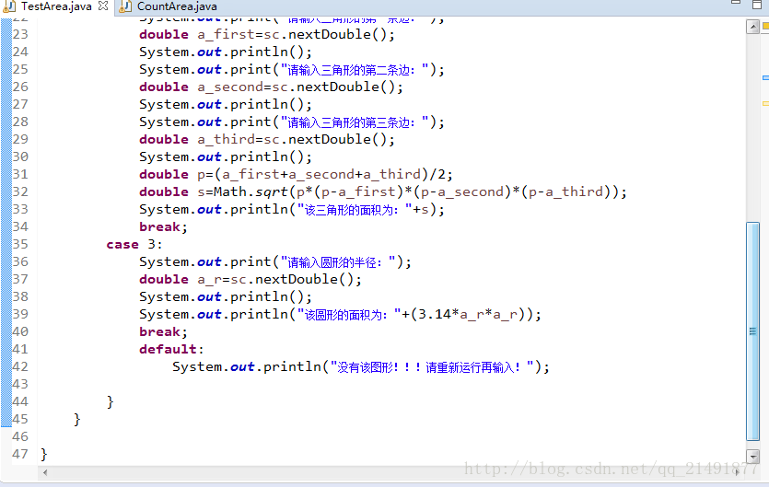
Task: Click the Java file icon on TestArea.java tab
Action: 10,6
